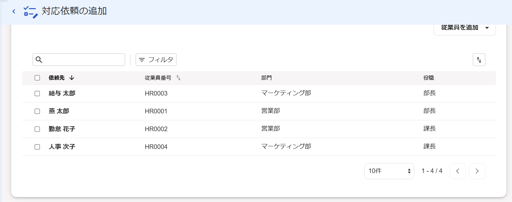Select the name 給与 太郎
Image resolution: width=512 pixels, height=202 pixels.
[62, 93]
